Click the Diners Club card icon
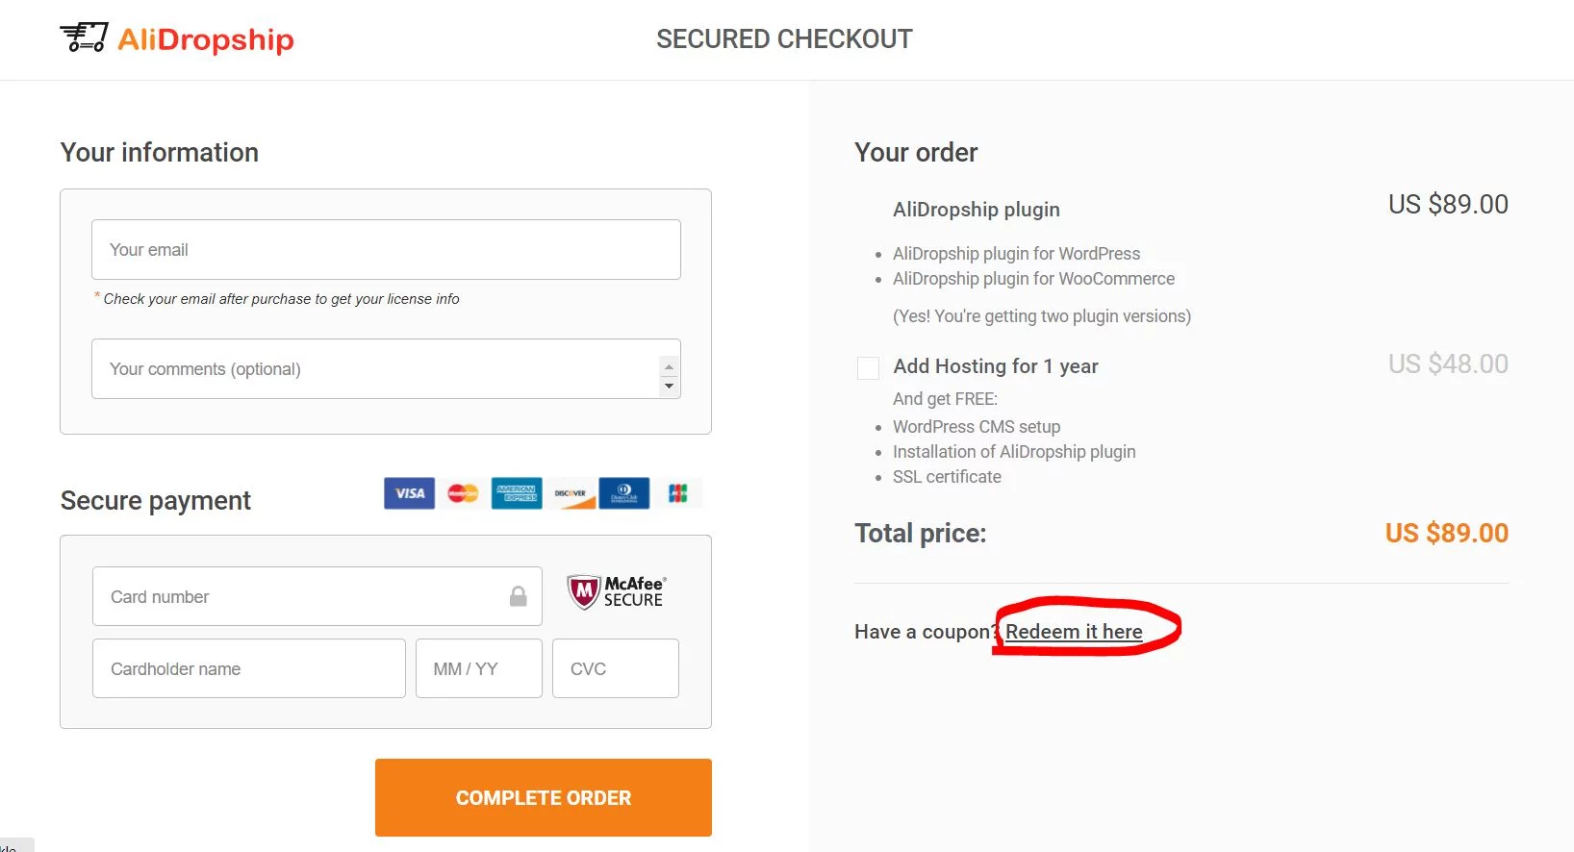The width and height of the screenshot is (1574, 852). (x=624, y=493)
